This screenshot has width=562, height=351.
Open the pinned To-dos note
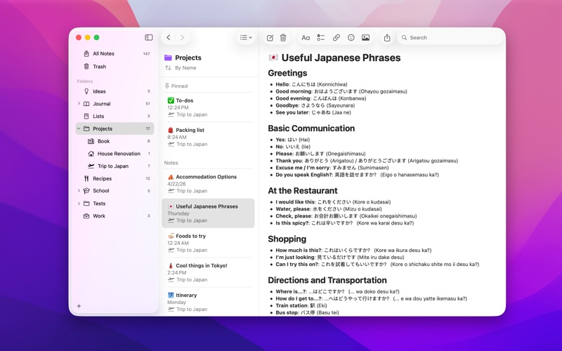pyautogui.click(x=208, y=107)
